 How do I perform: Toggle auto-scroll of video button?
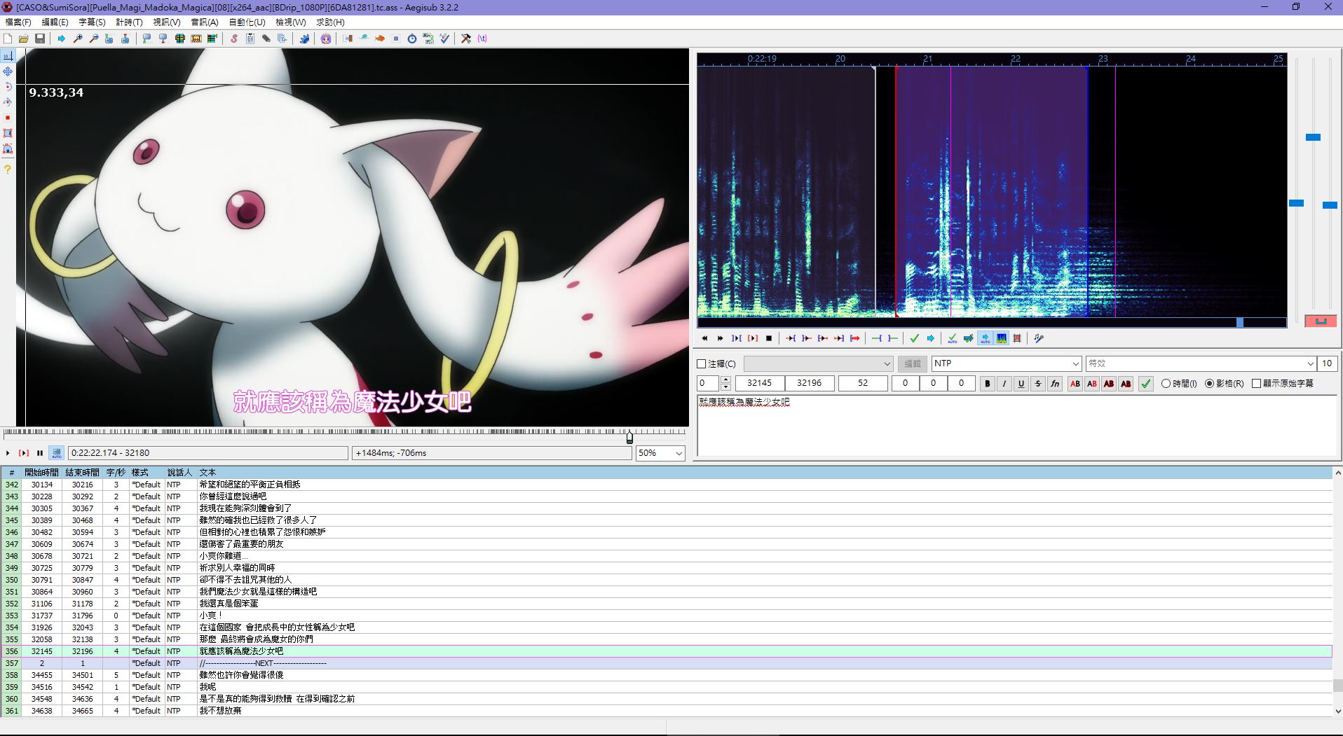(57, 453)
